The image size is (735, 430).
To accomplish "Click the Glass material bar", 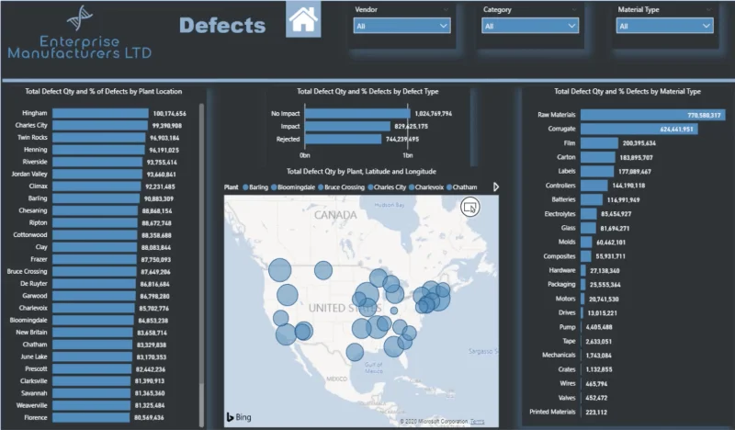I will (x=588, y=228).
